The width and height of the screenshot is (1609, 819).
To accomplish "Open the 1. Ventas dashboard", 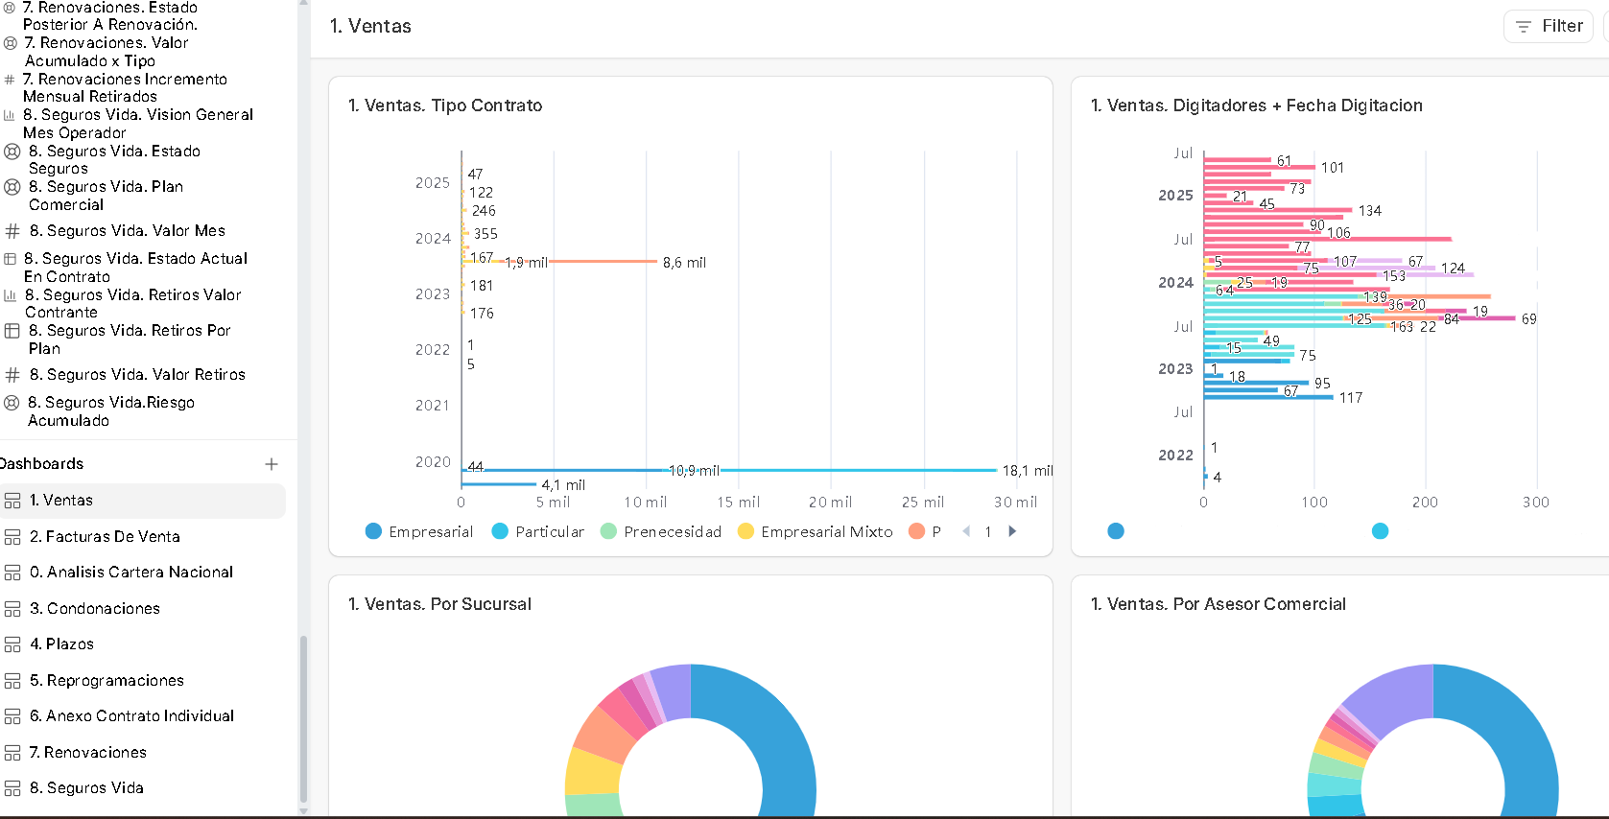I will [143, 501].
